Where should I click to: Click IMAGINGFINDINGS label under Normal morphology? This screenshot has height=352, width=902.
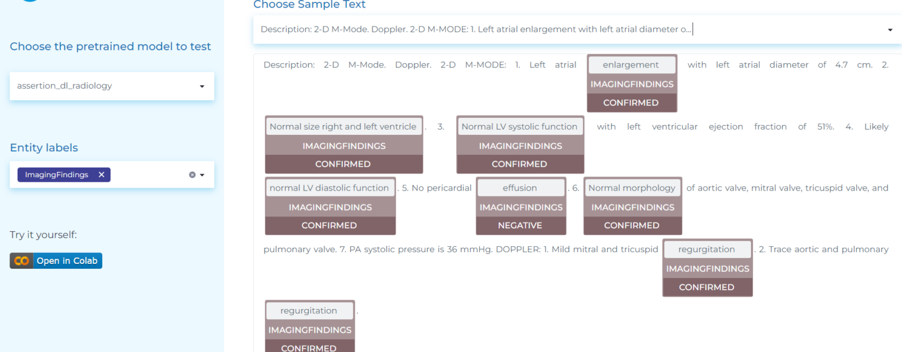click(x=632, y=207)
